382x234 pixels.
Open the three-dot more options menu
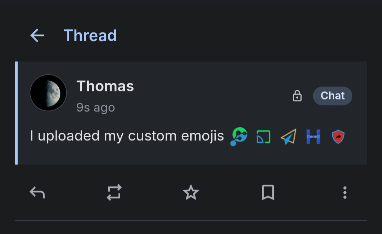point(345,193)
